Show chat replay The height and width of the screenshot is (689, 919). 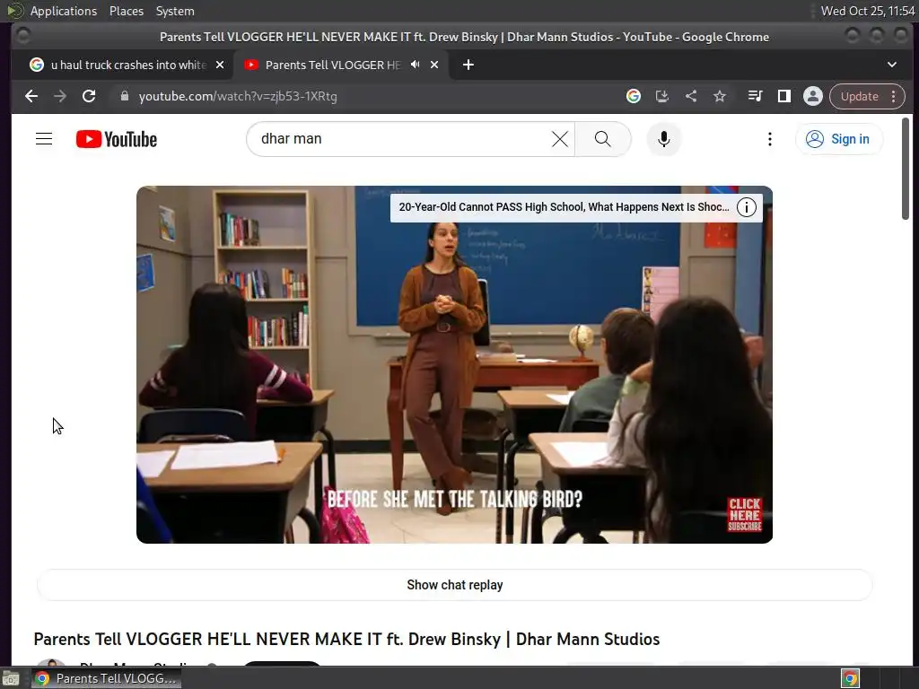click(x=454, y=585)
